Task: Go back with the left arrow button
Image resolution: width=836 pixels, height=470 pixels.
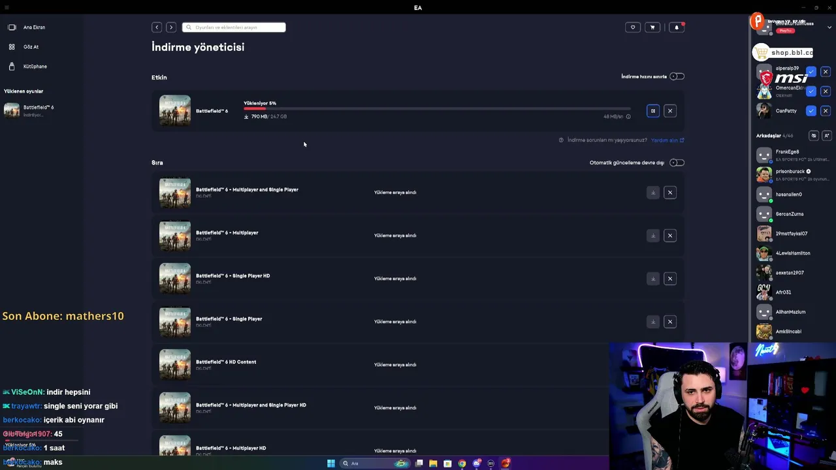Action: 157,27
